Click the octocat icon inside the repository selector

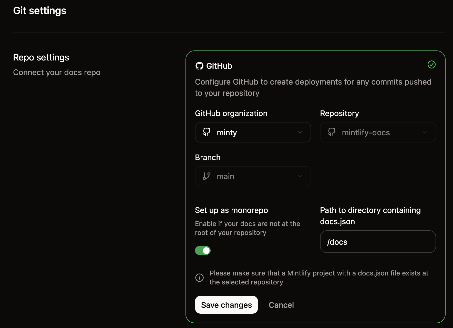point(331,132)
